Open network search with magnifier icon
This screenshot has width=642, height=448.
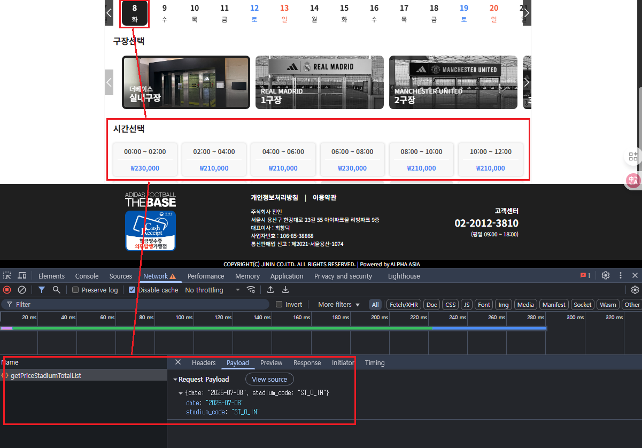coord(56,290)
